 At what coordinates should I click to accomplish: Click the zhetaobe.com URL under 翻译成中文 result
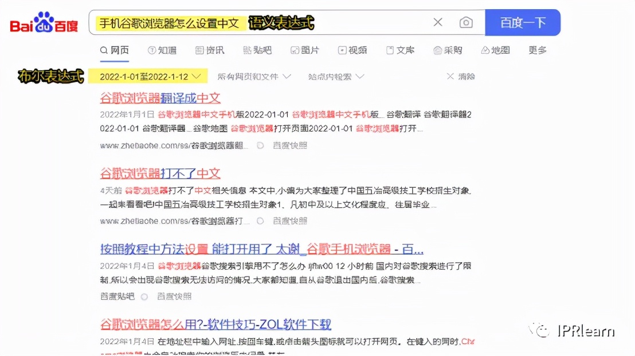(174, 145)
